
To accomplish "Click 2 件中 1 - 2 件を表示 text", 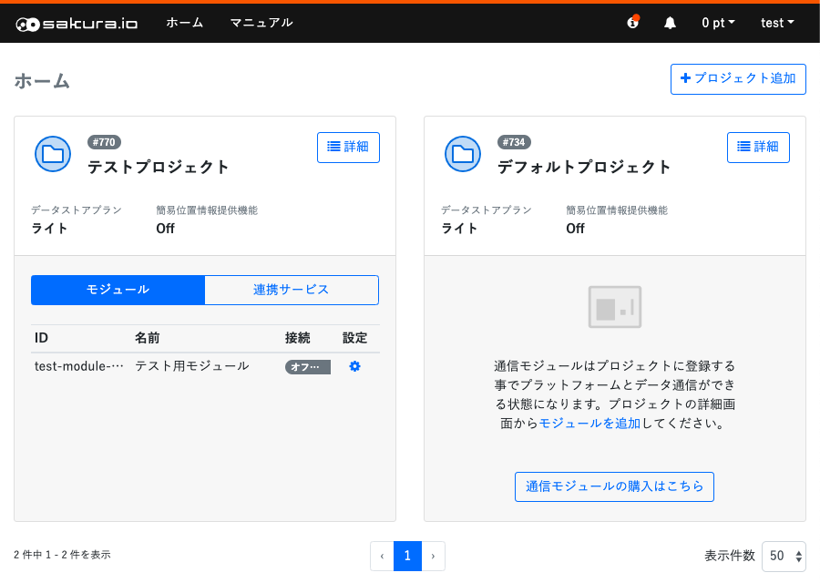I will pyautogui.click(x=62, y=555).
